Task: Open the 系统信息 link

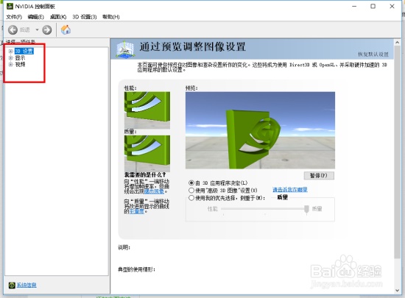Action: 27,285
